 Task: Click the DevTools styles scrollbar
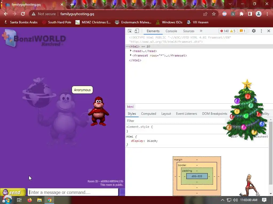[x=271, y=153]
